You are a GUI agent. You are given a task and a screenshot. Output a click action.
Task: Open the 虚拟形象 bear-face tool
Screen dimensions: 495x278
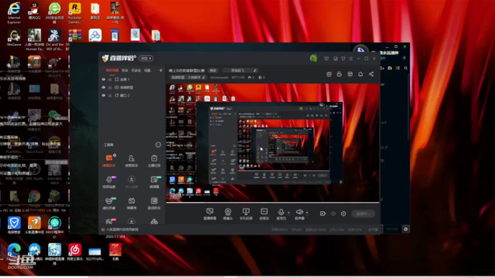109,203
